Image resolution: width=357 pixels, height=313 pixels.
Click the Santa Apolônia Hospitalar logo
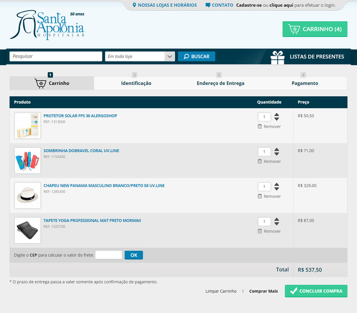coord(47,25)
